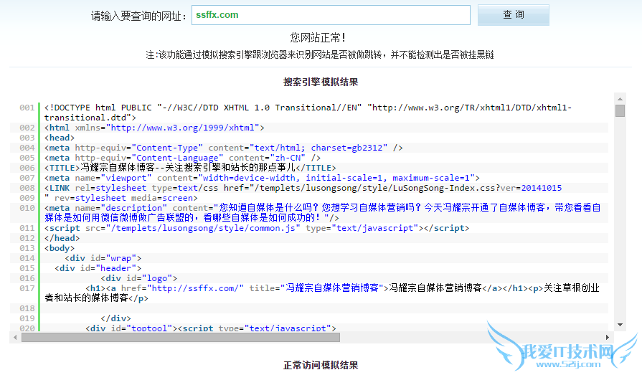Click the 正常访问模拟结果 heading
The height and width of the screenshot is (375, 642).
[x=321, y=365]
